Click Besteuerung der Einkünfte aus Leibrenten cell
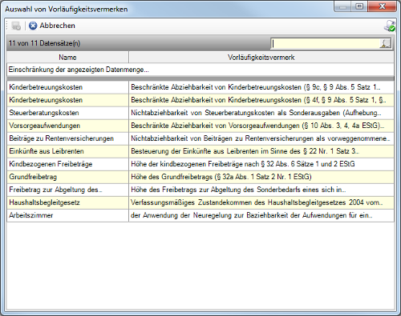This screenshot has height=316, width=401. tap(261, 151)
